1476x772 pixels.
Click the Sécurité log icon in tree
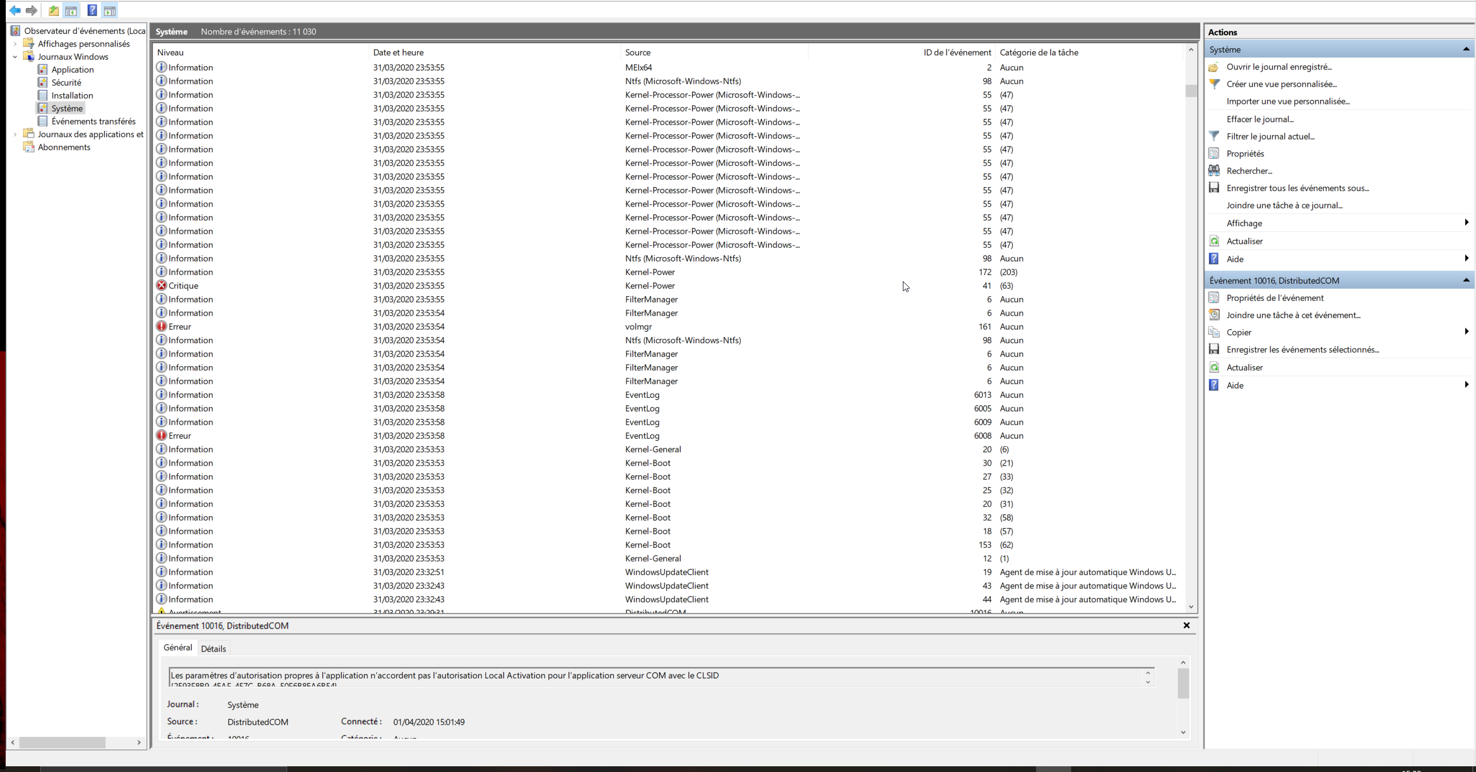pyautogui.click(x=42, y=82)
